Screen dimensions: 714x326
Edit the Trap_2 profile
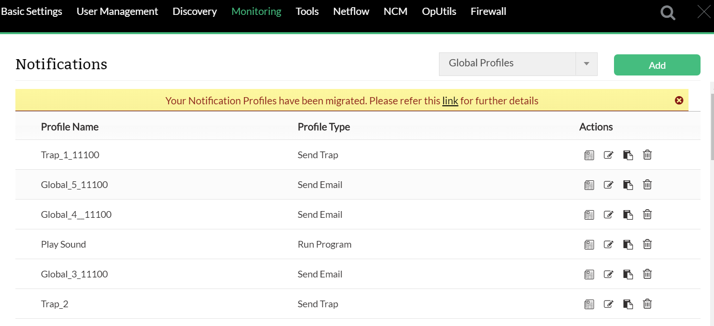click(608, 304)
